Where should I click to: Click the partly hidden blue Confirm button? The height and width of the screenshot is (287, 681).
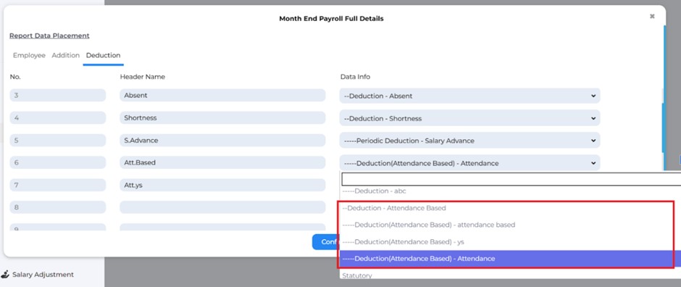pyautogui.click(x=326, y=242)
